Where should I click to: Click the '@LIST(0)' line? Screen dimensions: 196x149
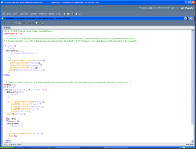pyautogui.click(x=13, y=136)
